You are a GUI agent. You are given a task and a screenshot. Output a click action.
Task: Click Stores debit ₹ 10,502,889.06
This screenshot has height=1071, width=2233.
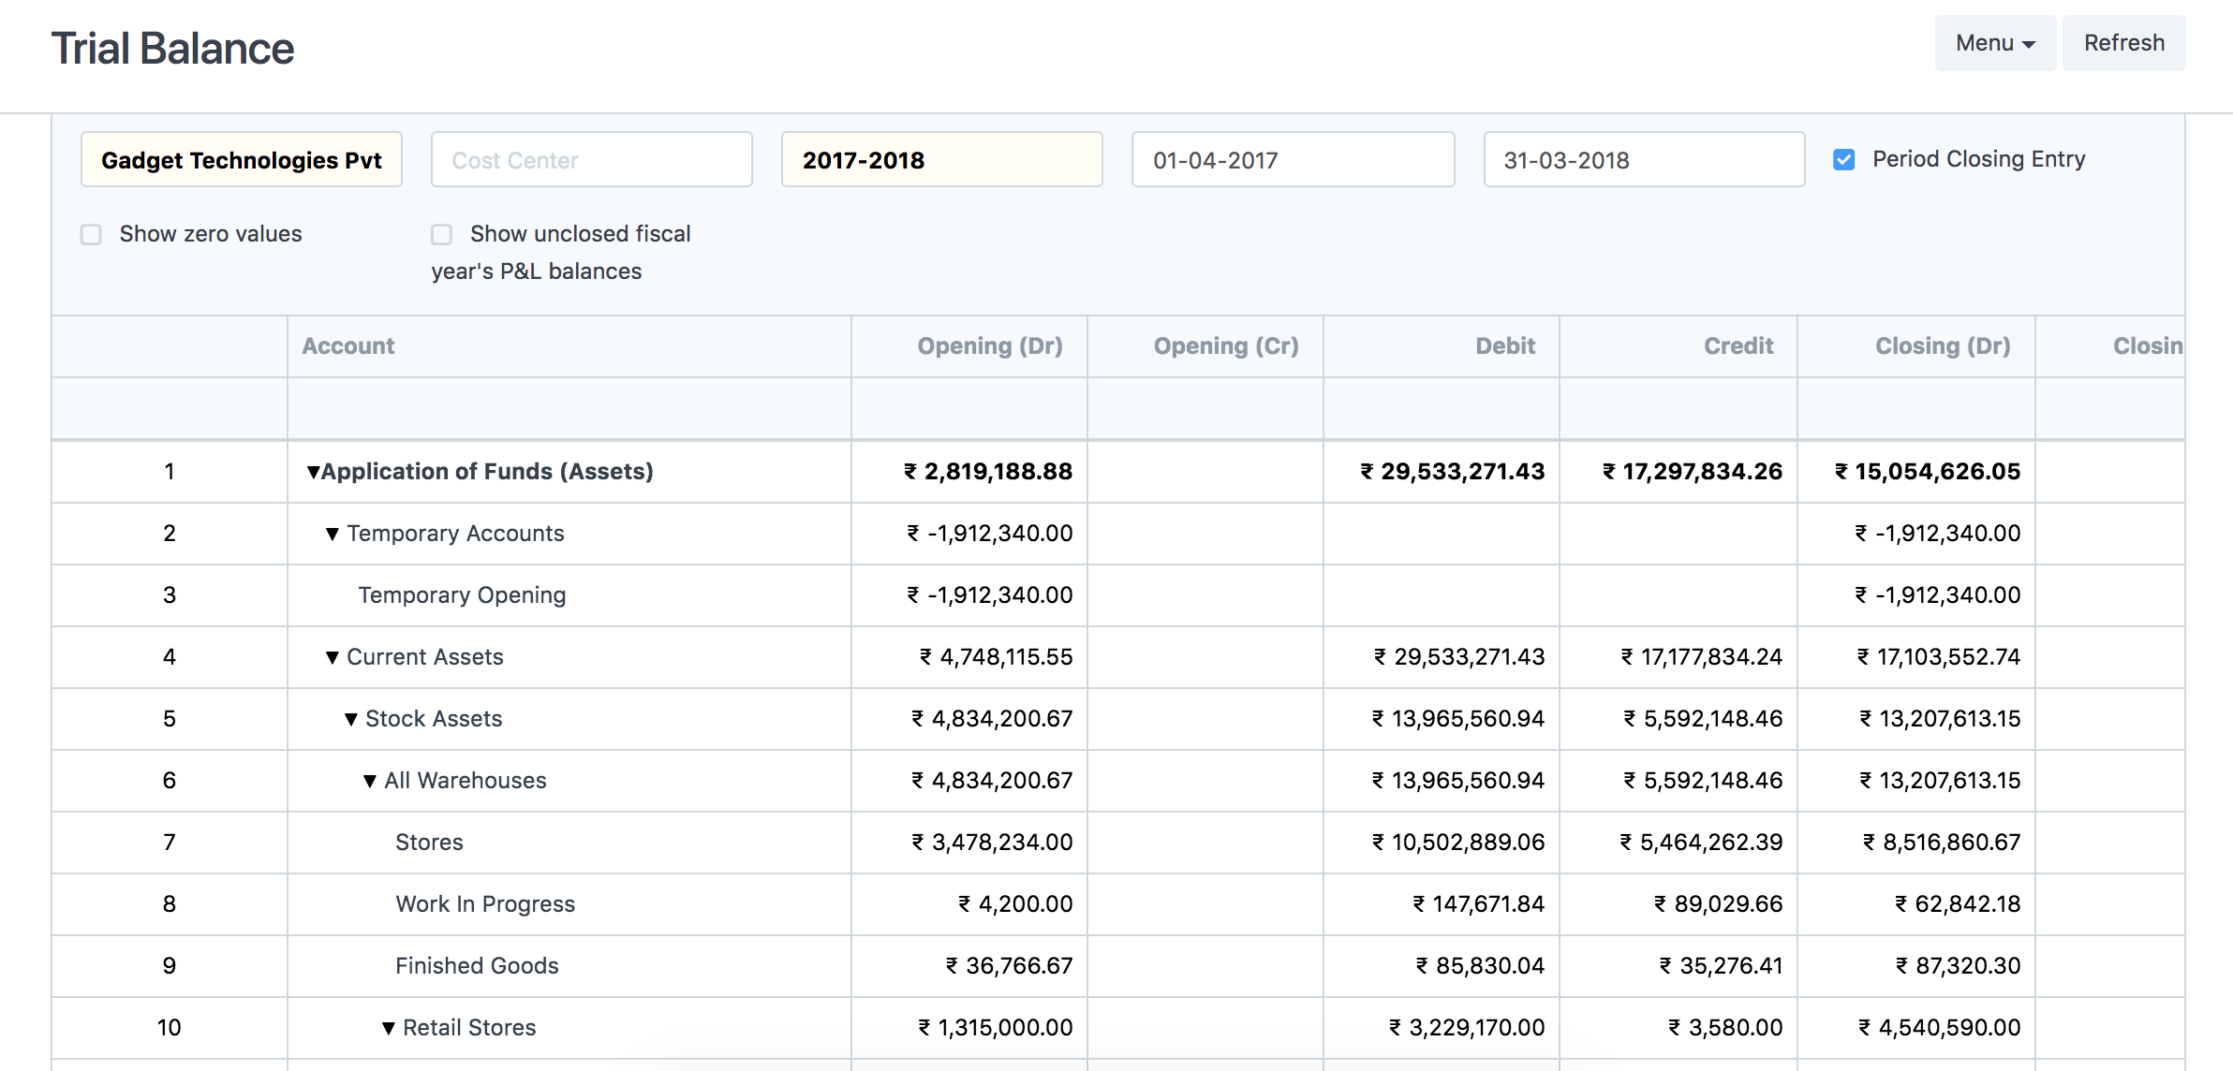click(x=1458, y=843)
